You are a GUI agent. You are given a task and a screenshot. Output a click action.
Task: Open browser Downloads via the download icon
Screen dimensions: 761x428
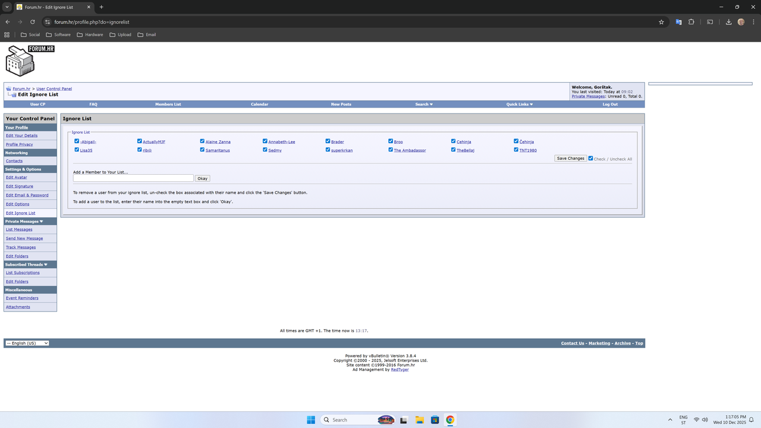coord(728,21)
